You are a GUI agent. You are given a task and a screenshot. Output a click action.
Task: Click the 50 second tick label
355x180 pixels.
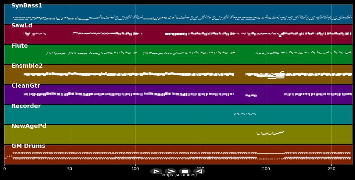[70, 169]
